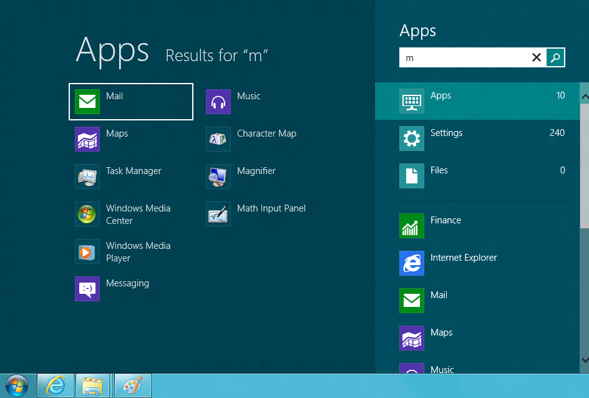Open the Mail app icon in results

87,102
